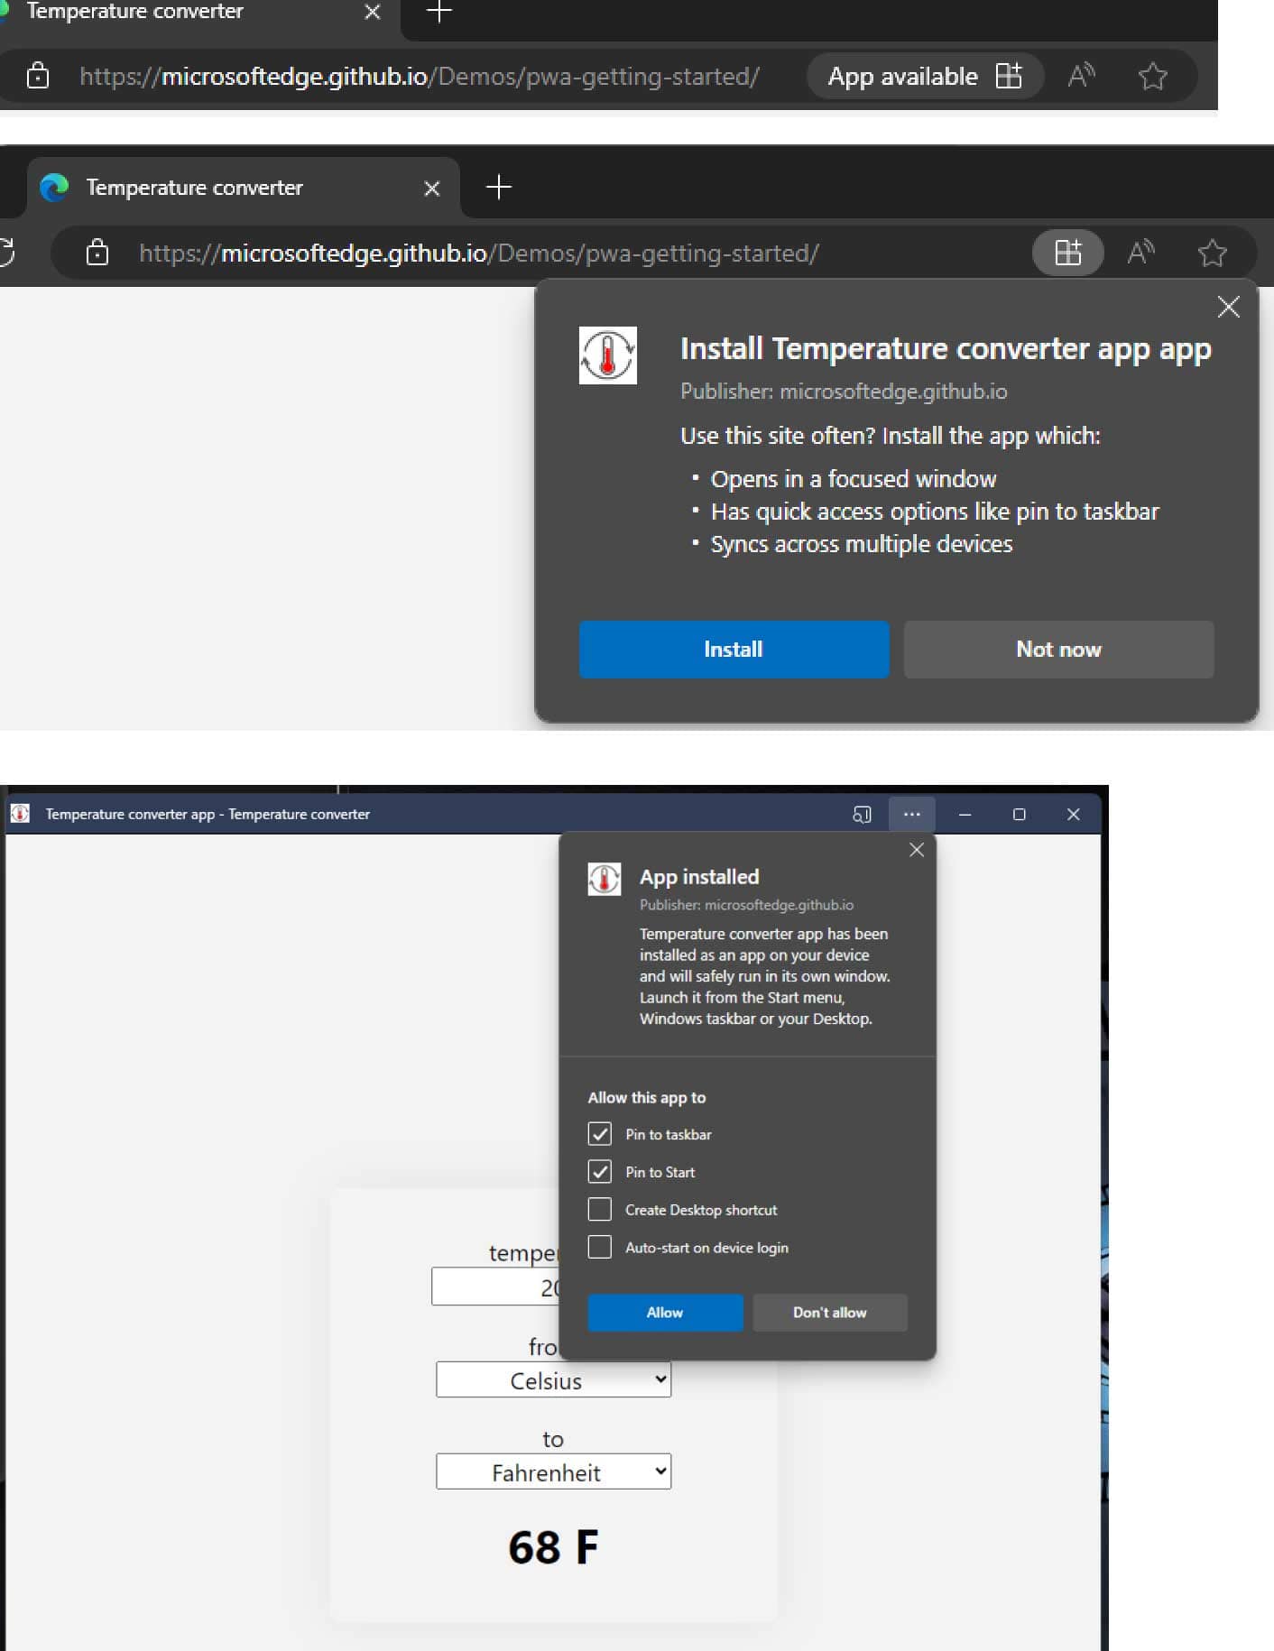Close the App installed popup
The image size is (1274, 1651).
[916, 849]
